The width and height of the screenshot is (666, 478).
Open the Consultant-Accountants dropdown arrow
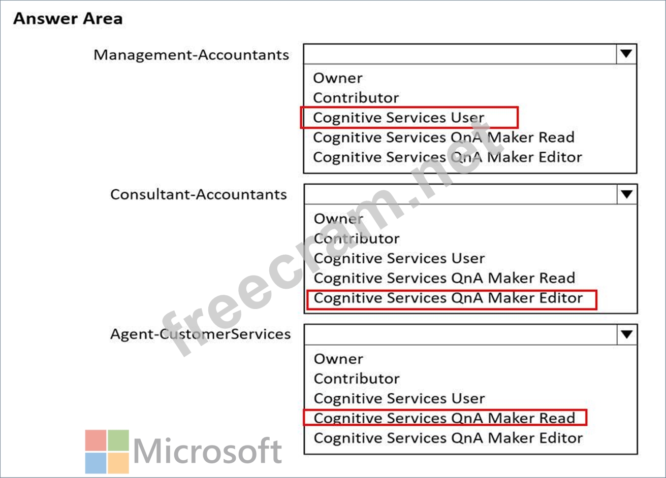click(x=626, y=194)
